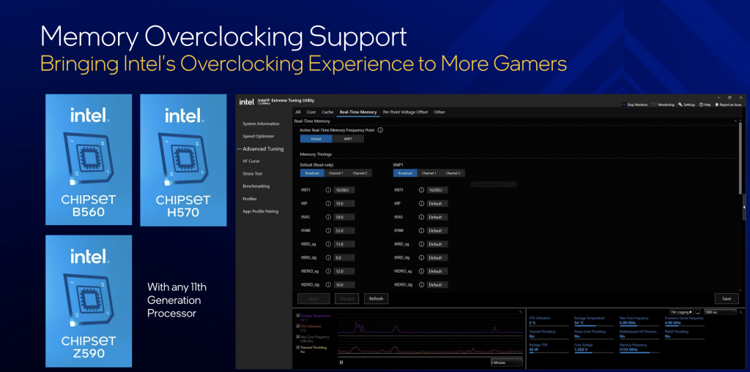Start File Logging
Viewport: 750px width, 372px height.
point(682,312)
